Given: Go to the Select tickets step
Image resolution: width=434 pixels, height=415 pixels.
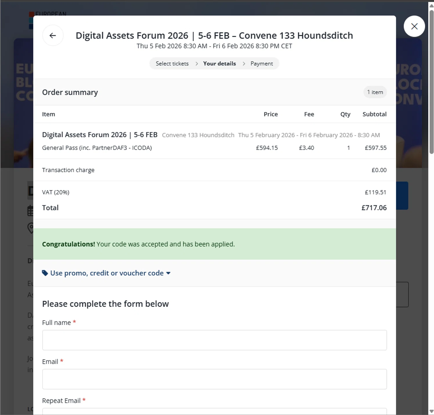Looking at the screenshot, I should [172, 63].
